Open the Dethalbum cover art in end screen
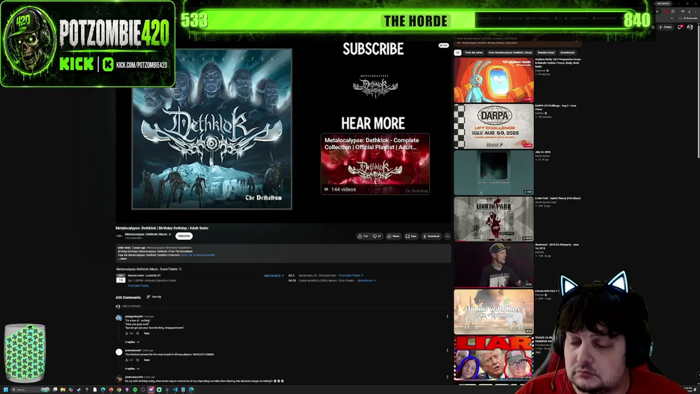This screenshot has width=700, height=394. pos(212,129)
